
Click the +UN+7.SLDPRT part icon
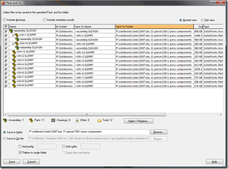click(x=14, y=77)
